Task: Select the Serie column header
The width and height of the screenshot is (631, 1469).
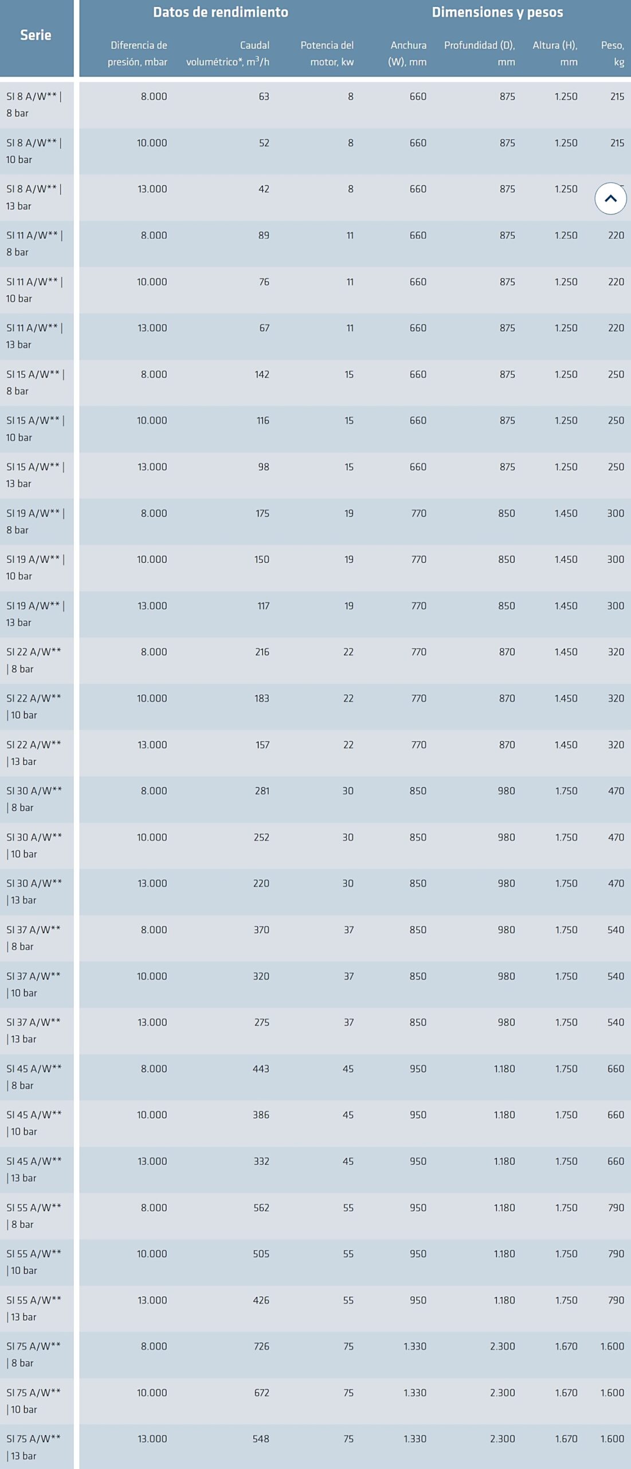Action: [36, 35]
